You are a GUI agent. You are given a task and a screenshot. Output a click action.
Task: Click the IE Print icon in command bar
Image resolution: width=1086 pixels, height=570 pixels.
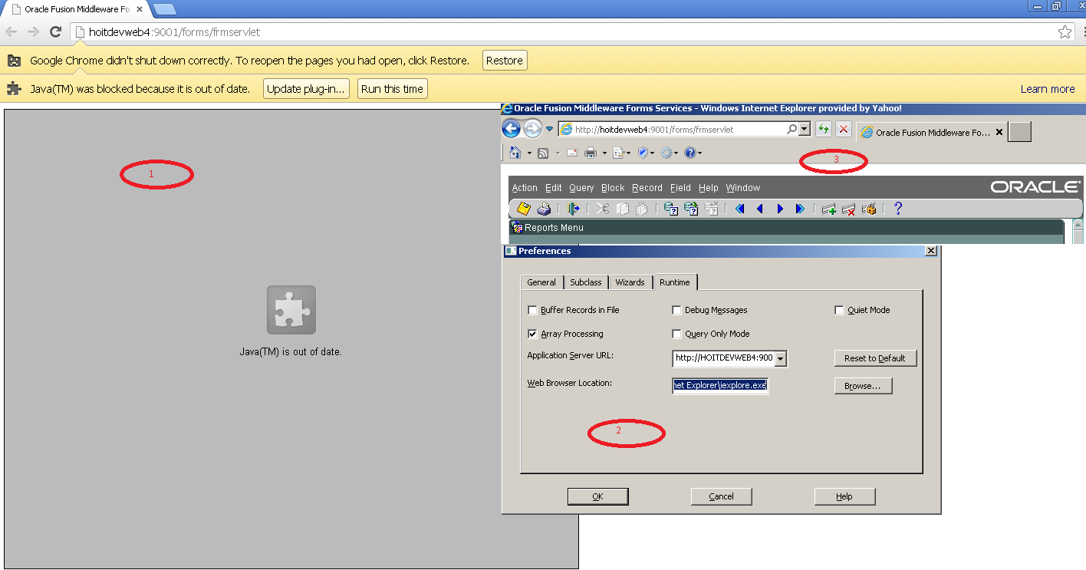pos(591,153)
